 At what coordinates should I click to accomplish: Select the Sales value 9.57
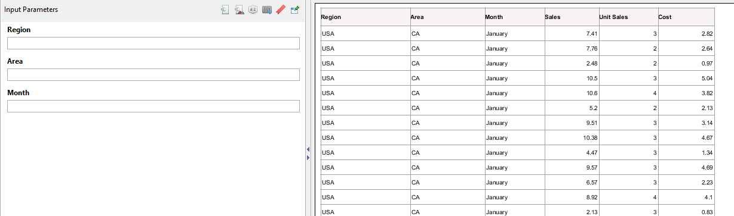[x=592, y=167]
